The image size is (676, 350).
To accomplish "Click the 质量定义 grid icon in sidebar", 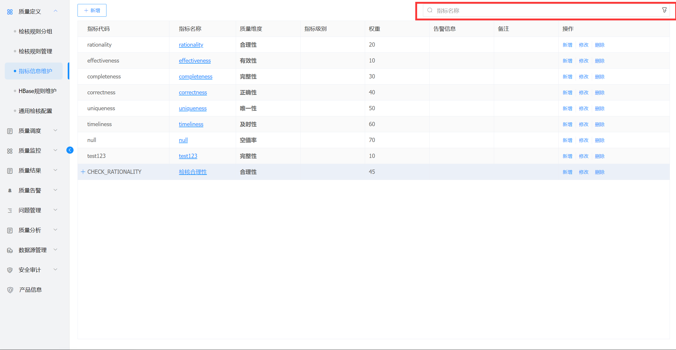I will [x=10, y=12].
